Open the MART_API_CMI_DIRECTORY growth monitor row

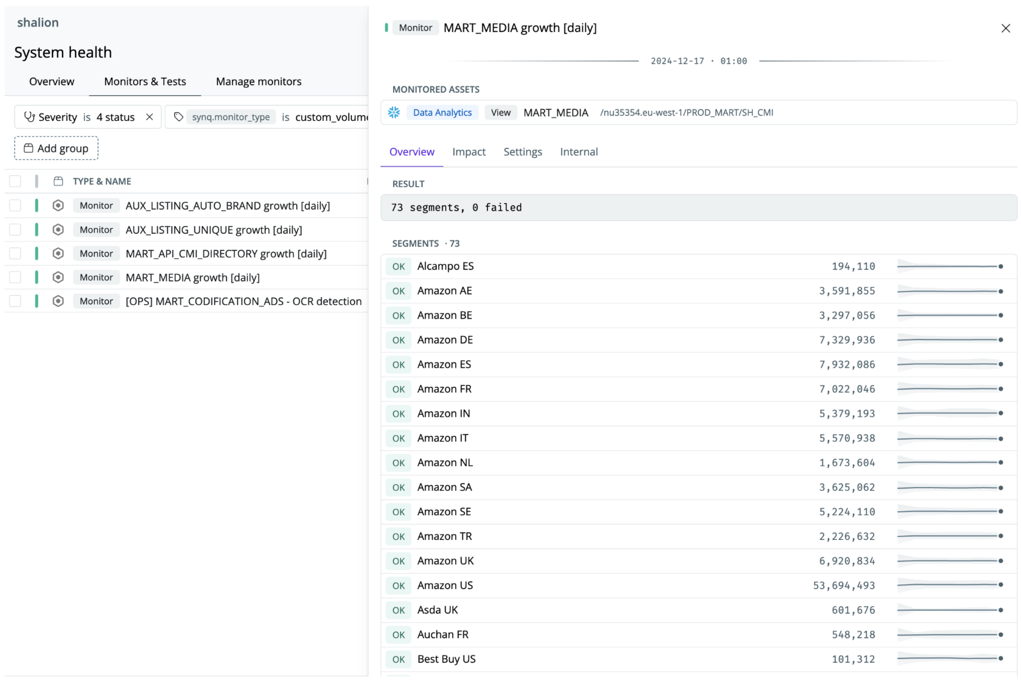(226, 253)
